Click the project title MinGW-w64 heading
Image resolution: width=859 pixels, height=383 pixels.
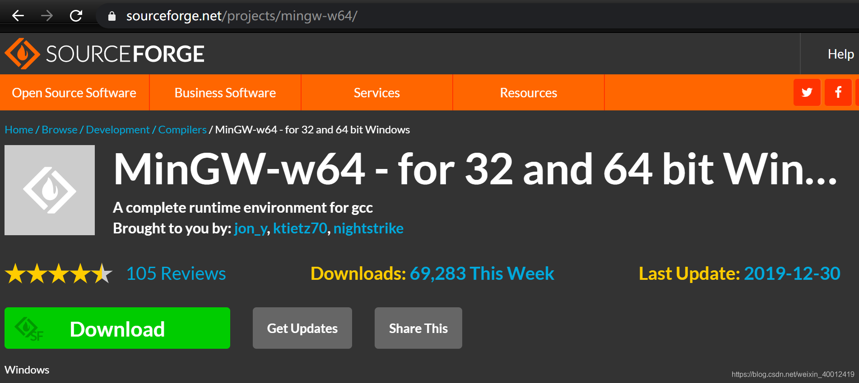(x=475, y=169)
